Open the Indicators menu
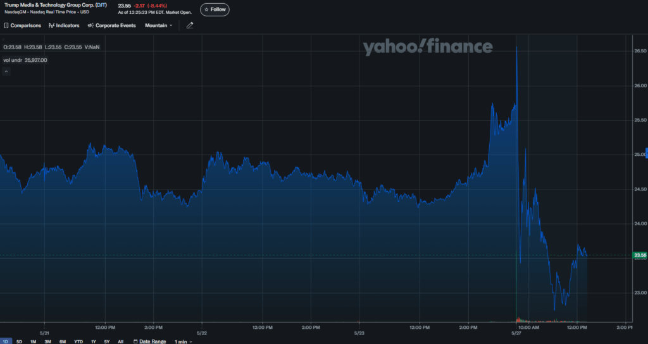Screen dimensions: 648x344 [x=64, y=25]
